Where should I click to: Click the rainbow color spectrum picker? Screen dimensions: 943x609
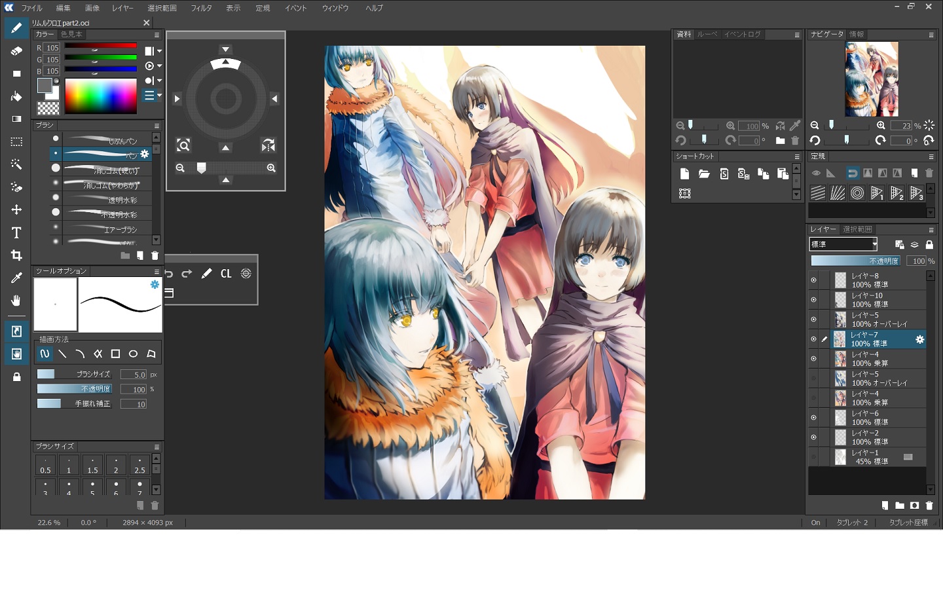[x=100, y=96]
